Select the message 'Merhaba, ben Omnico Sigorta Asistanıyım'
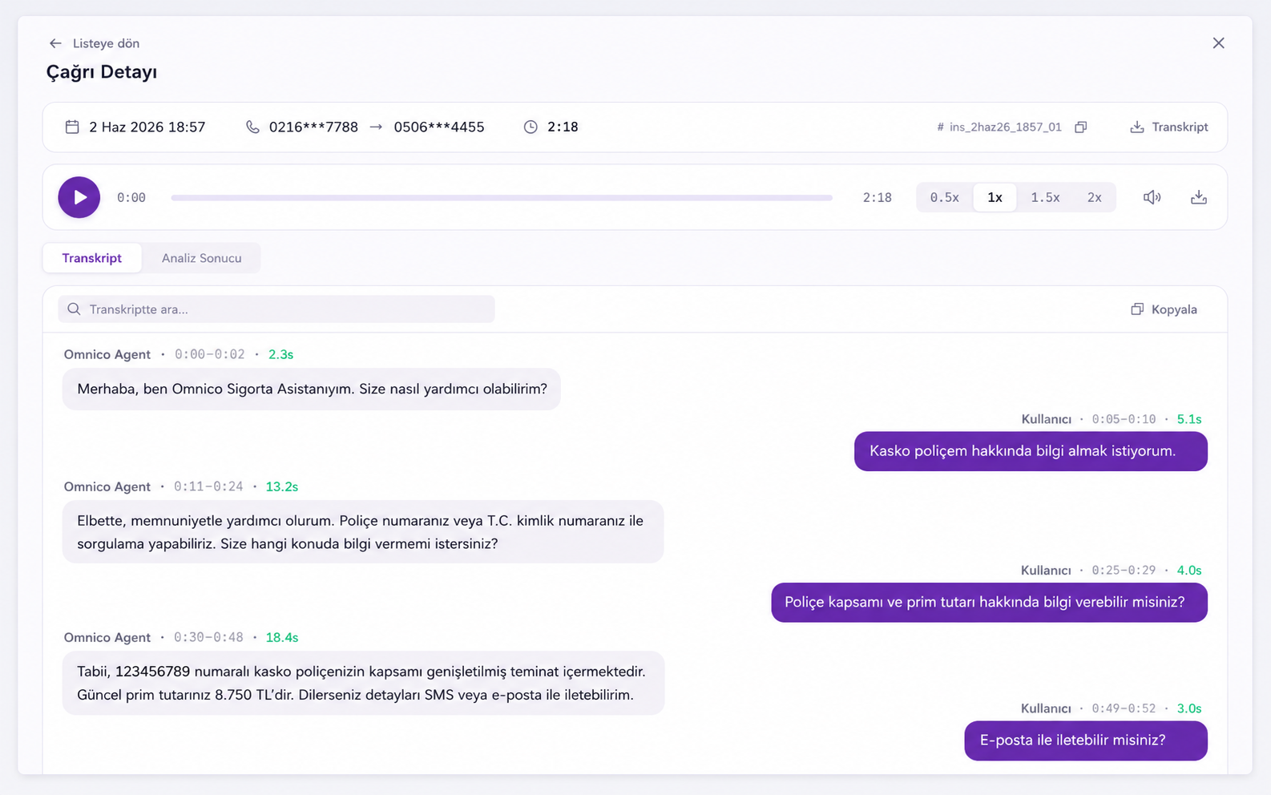The height and width of the screenshot is (795, 1271). click(312, 389)
